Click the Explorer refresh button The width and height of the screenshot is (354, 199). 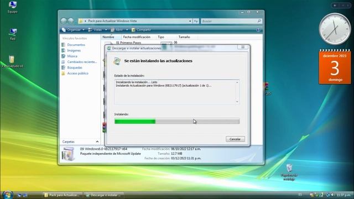196,21
